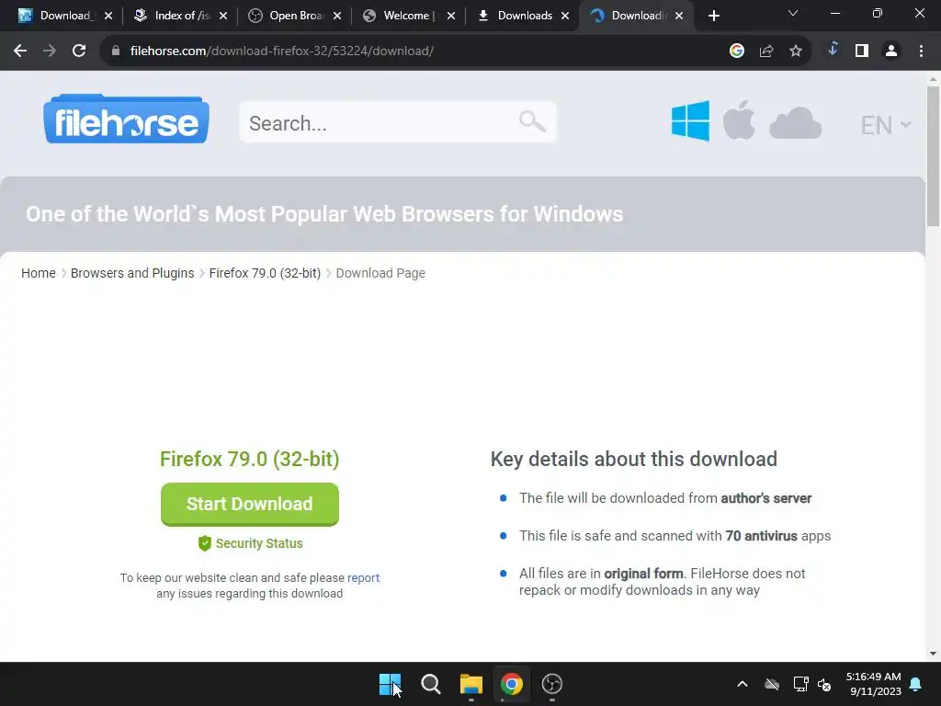Open the Chrome three-dot menu
This screenshot has height=706, width=941.
[x=921, y=51]
